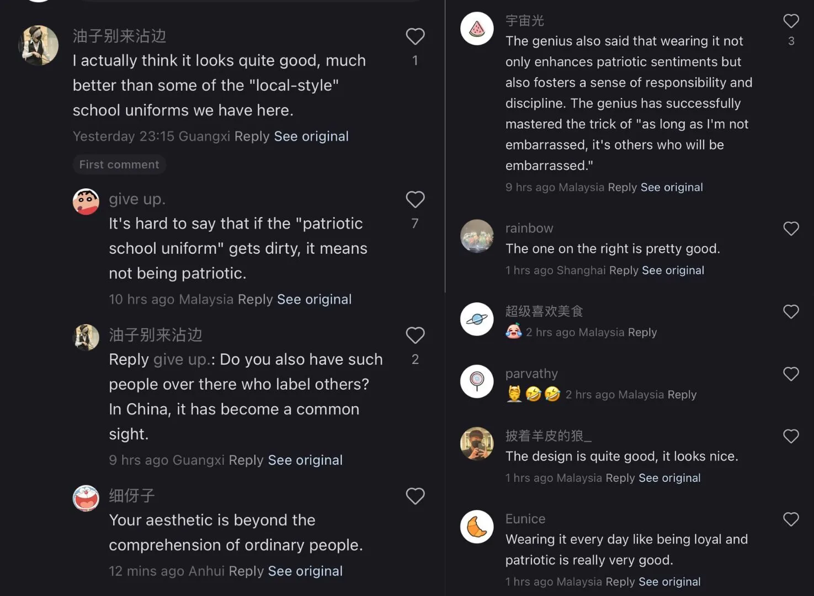This screenshot has width=814, height=596.
Task: Open username 'give up.' profile
Action: point(137,199)
